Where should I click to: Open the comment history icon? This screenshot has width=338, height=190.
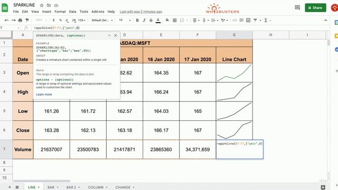(x=297, y=8)
